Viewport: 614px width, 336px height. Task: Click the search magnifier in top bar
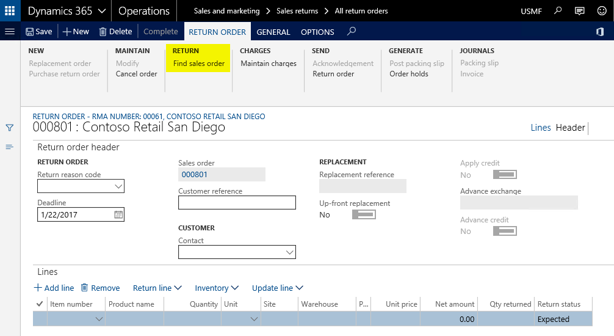(x=558, y=11)
